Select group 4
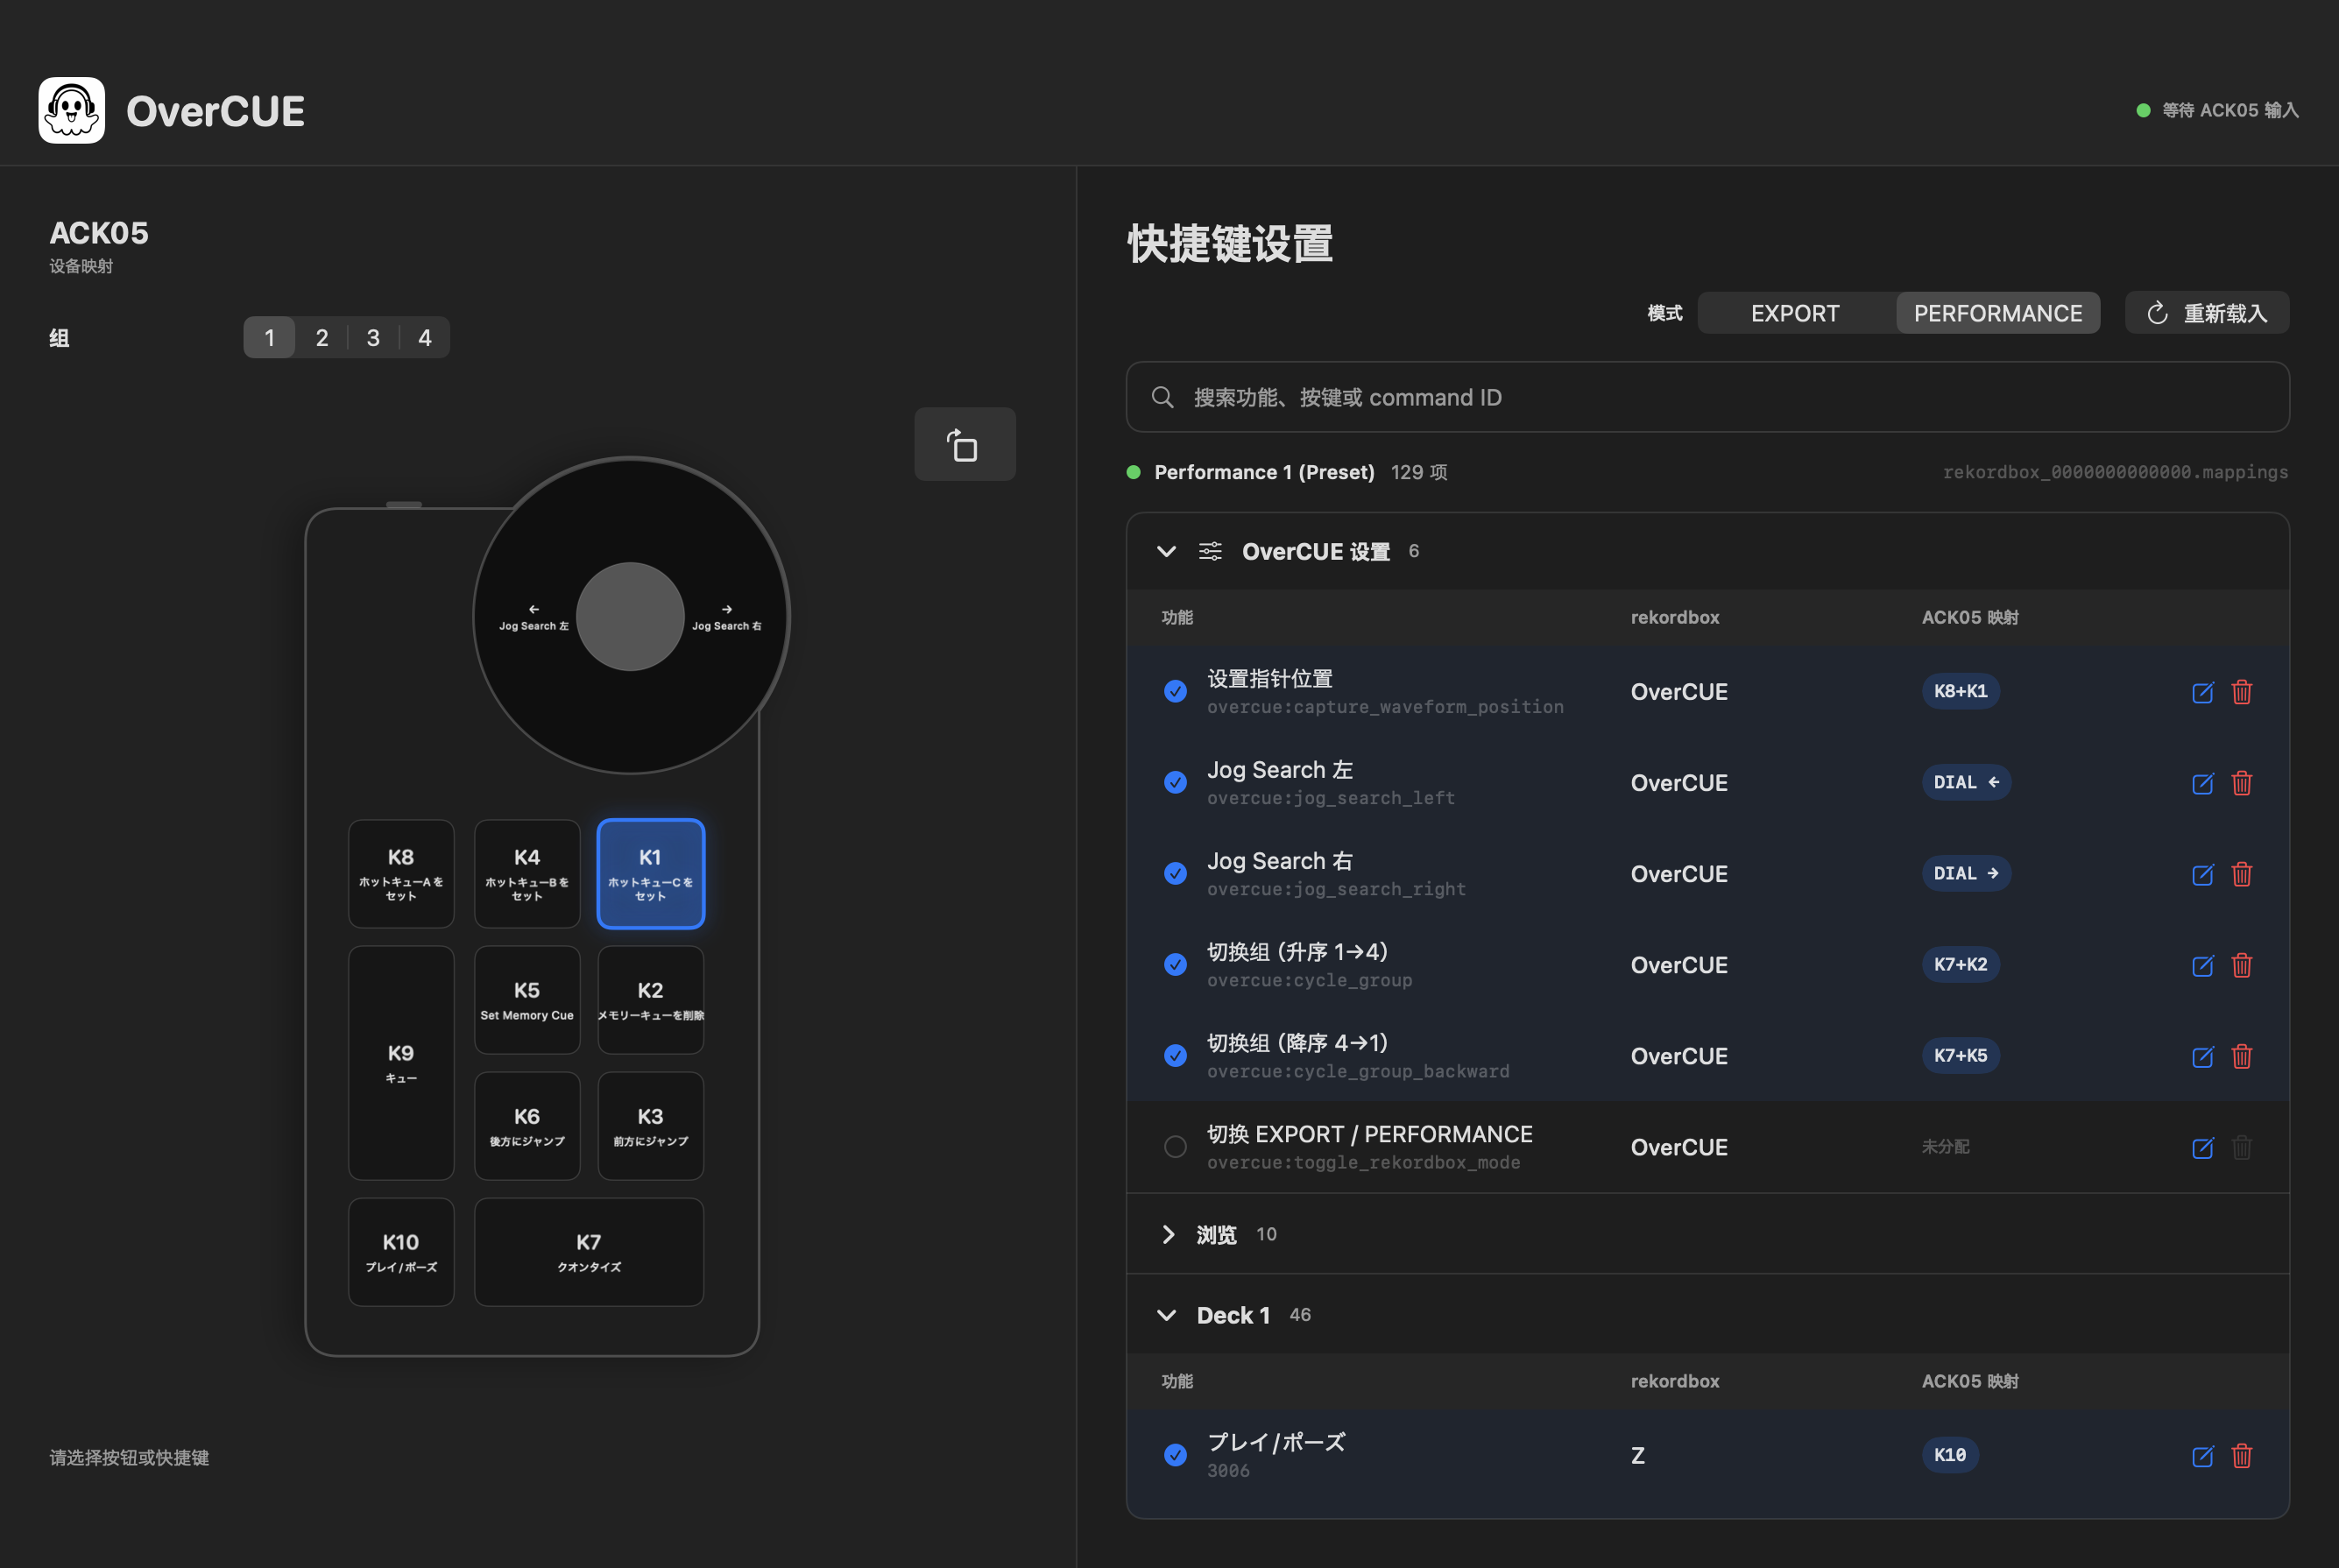The height and width of the screenshot is (1568, 2339). coord(425,338)
